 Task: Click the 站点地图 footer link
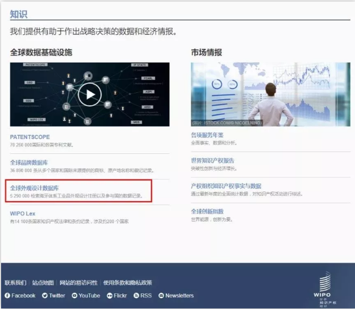pos(43,283)
